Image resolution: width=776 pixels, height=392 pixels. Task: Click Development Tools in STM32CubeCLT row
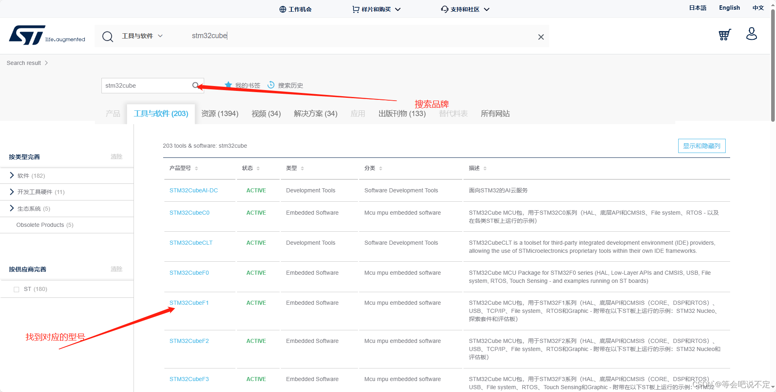point(310,243)
